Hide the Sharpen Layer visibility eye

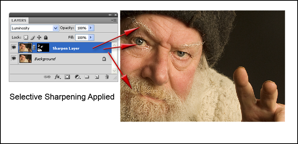(14, 47)
